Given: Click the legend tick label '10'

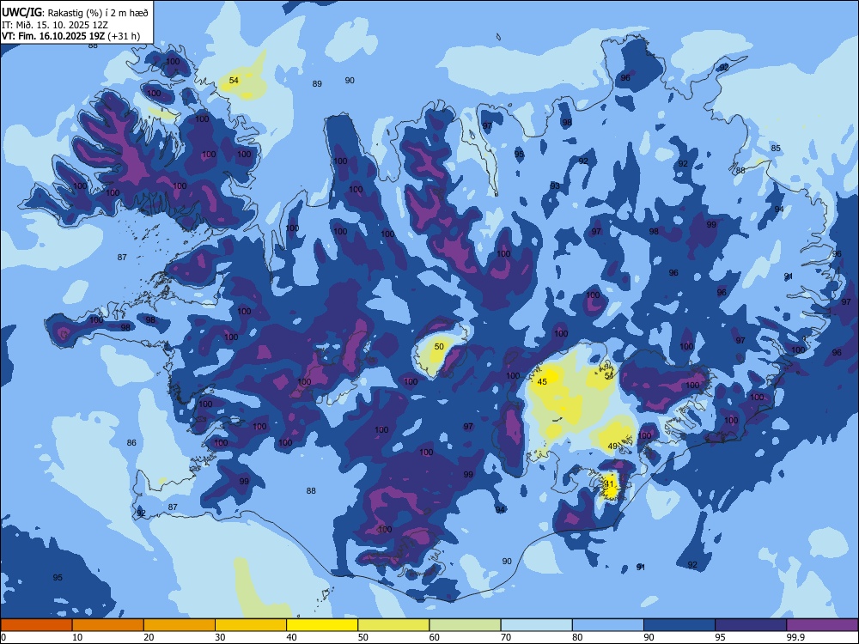Looking at the screenshot, I should tap(77, 637).
